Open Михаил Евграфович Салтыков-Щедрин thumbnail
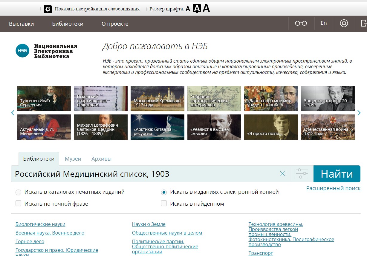The width and height of the screenshot is (367, 256). (x=101, y=127)
